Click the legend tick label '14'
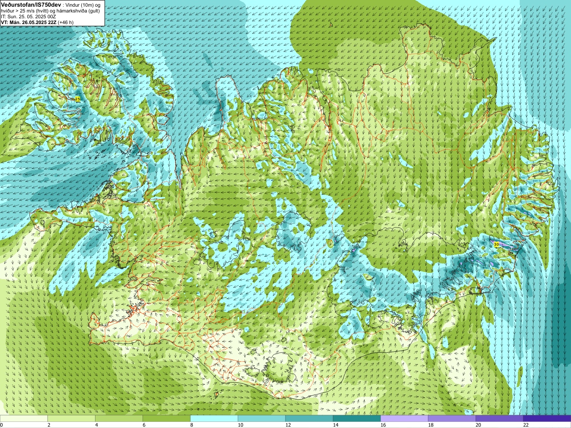This screenshot has width=571, height=428. (335, 425)
